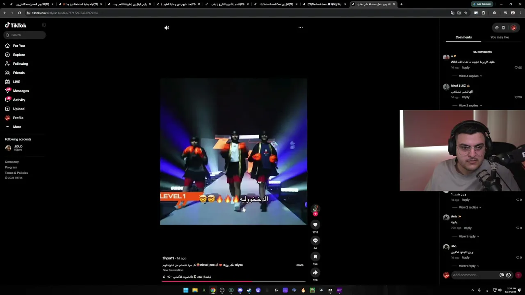The width and height of the screenshot is (525, 295).
Task: Reply to Amir's comment
Action: [x=468, y=228]
